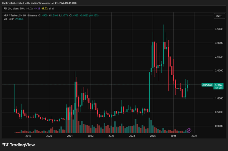Image resolution: width=228 pixels, height=151 pixels.
Task: Click the purple RSI value 49.28
Action: (37, 9)
